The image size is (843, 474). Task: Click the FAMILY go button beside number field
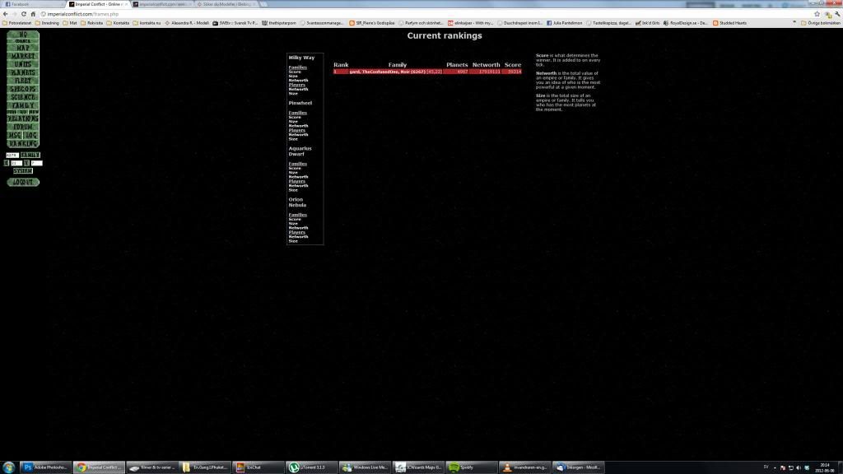(30, 155)
